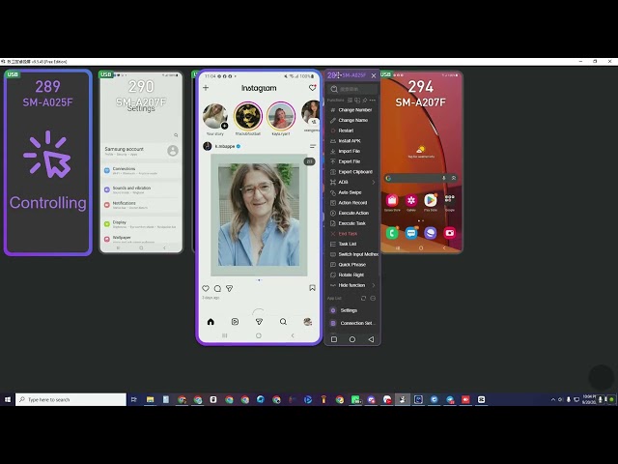This screenshot has height=464, width=618.
Task: Click the Functions more options dots
Action: pos(373,101)
